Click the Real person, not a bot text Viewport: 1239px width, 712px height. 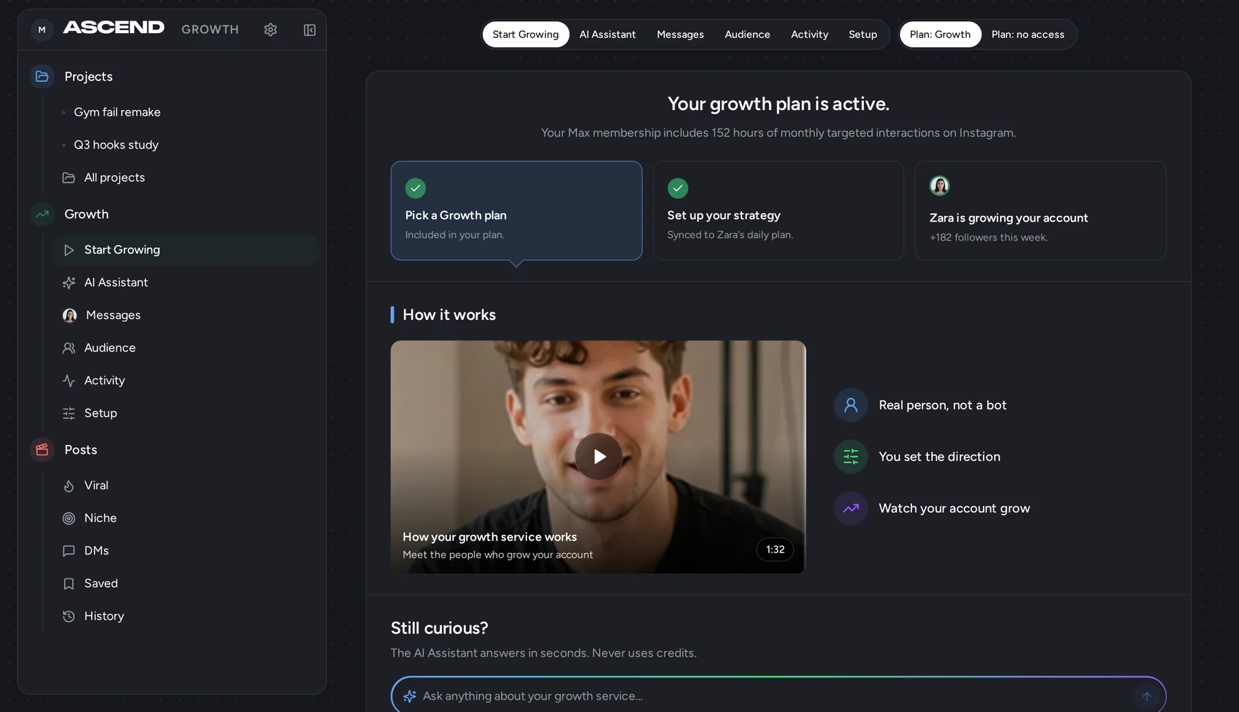(942, 405)
